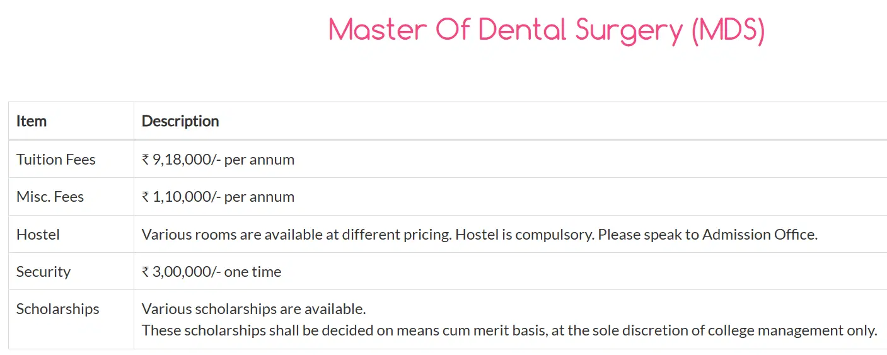Viewport: 887px width, 355px height.
Task: Click the "Various scholarships are available." line
Action: (253, 309)
